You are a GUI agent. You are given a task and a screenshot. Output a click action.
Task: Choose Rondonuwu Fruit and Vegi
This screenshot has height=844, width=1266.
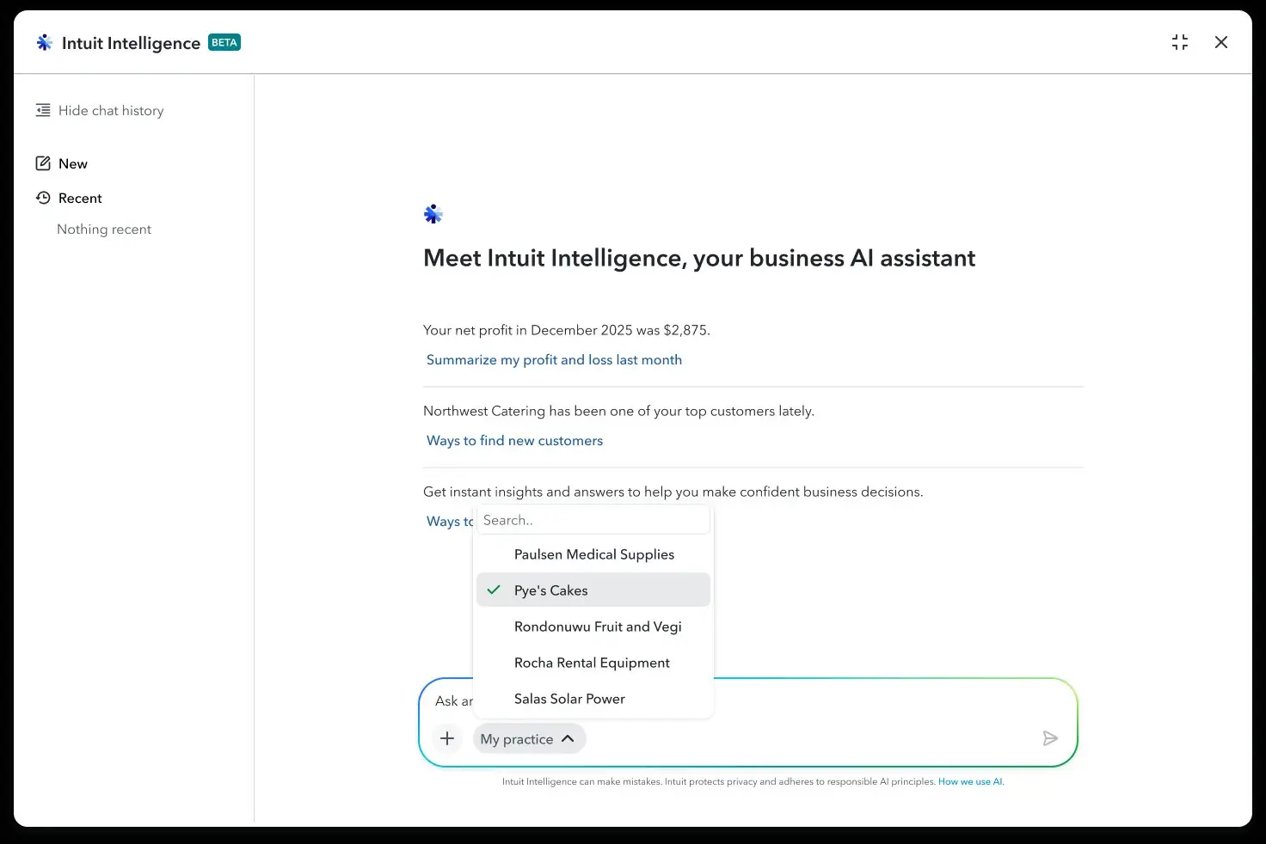tap(593, 627)
